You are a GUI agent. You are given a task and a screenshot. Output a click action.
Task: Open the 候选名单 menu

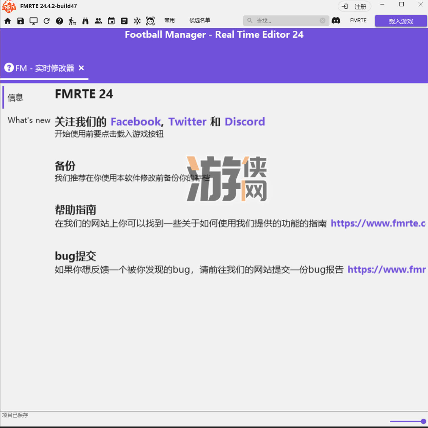coord(200,21)
